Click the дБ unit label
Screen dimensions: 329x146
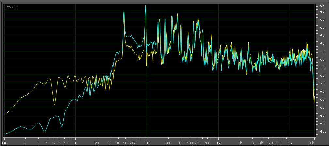pos(321,6)
